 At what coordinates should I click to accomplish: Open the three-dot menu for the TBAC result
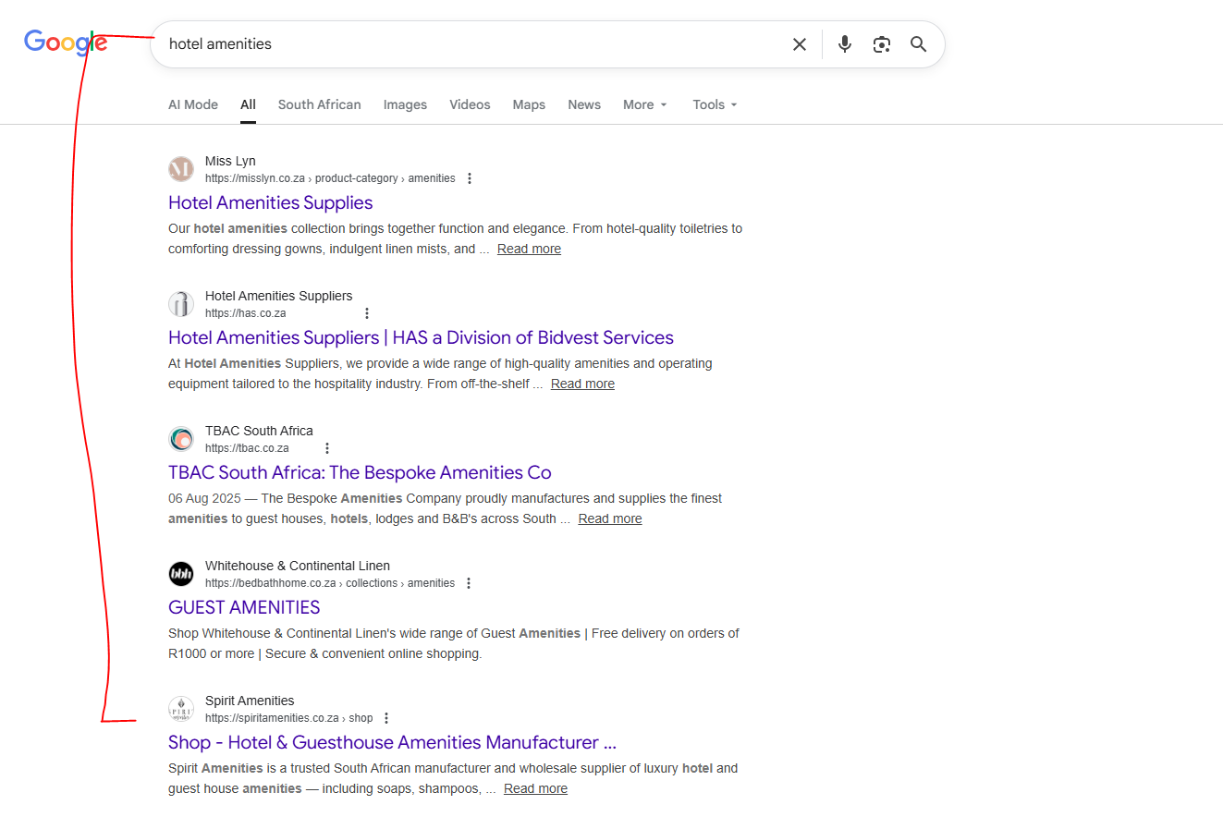pos(327,447)
